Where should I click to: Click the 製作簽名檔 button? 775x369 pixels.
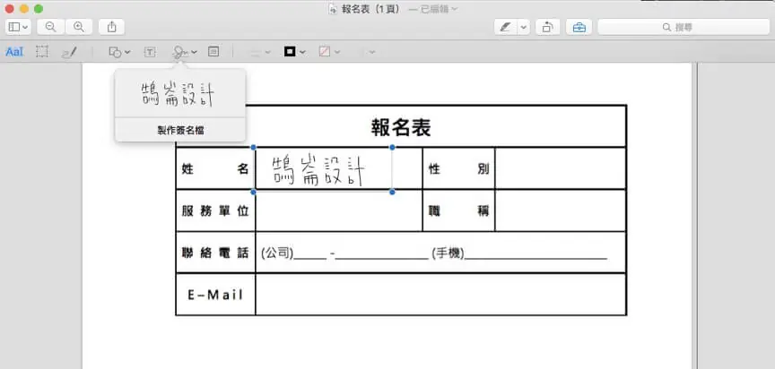tap(180, 130)
